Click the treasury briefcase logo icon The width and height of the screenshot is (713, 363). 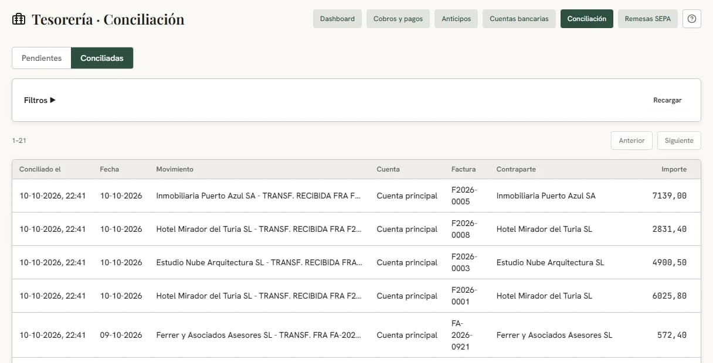(19, 19)
